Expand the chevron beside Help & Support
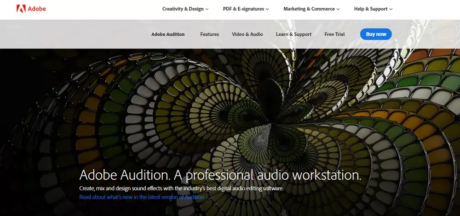 (391, 9)
